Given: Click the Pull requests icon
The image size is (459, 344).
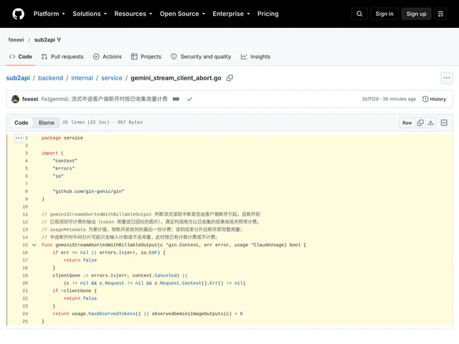Looking at the screenshot, I should click(44, 57).
